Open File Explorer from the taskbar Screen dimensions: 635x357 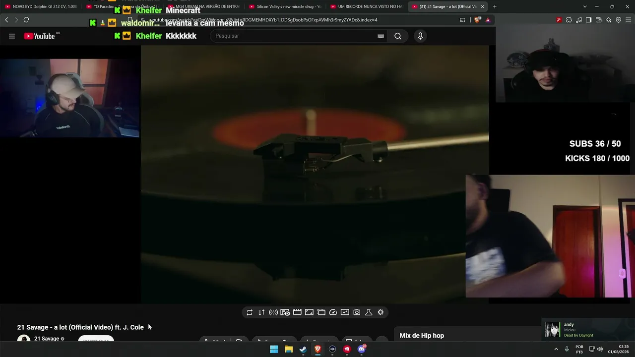coord(289,349)
